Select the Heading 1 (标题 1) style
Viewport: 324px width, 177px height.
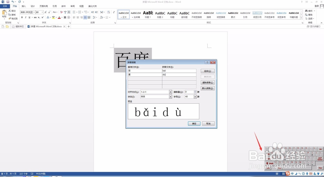click(148, 15)
